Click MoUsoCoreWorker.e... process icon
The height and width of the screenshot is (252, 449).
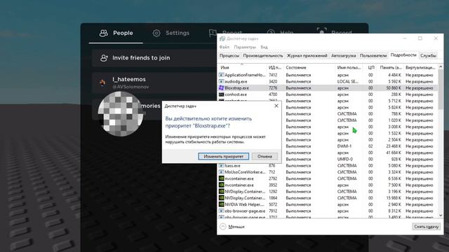(x=222, y=172)
